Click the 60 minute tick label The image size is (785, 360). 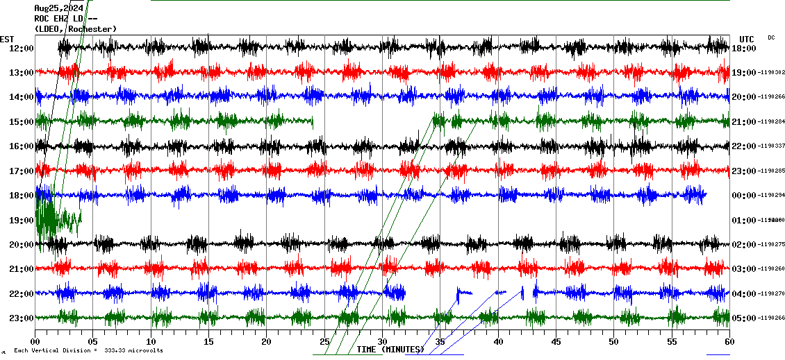point(729,341)
